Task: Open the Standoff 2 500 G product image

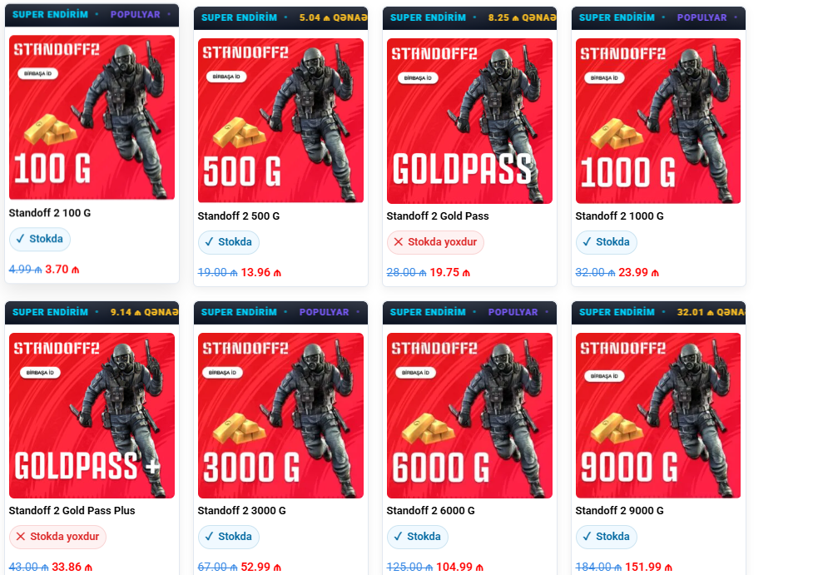Action: [x=280, y=121]
